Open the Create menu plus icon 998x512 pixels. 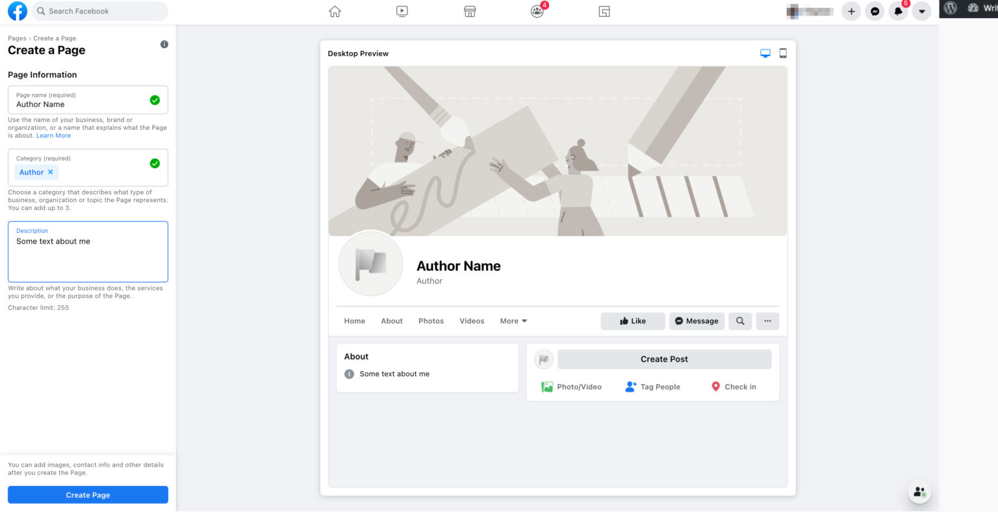851,11
